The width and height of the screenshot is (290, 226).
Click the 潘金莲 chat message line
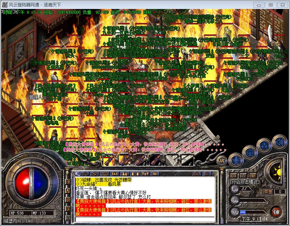(111, 193)
